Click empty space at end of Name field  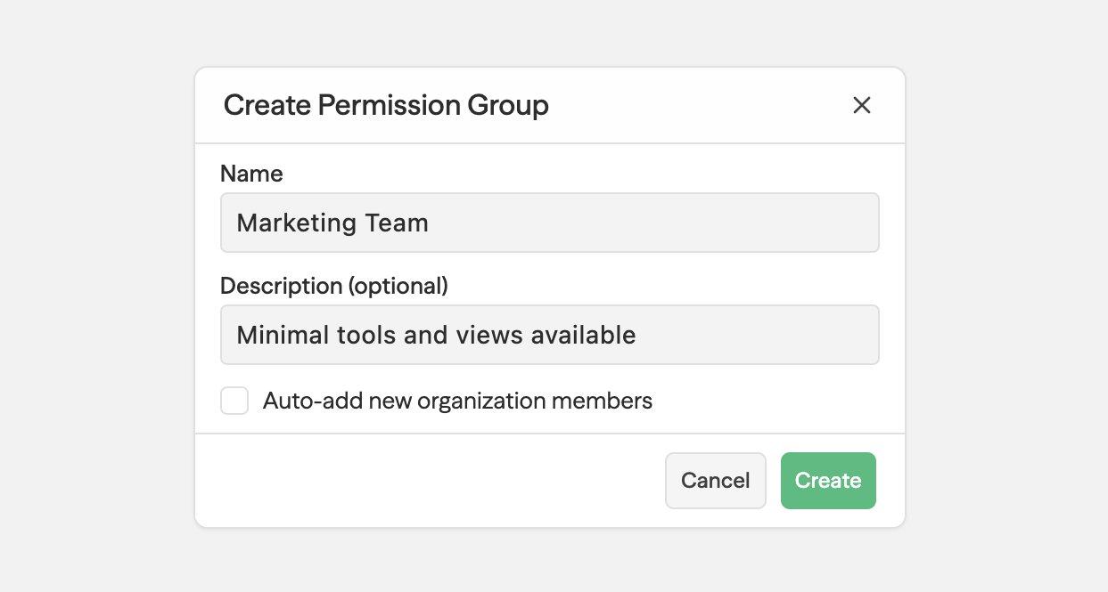[713, 223]
